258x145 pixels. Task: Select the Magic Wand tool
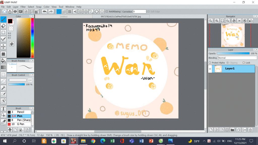[3, 88]
